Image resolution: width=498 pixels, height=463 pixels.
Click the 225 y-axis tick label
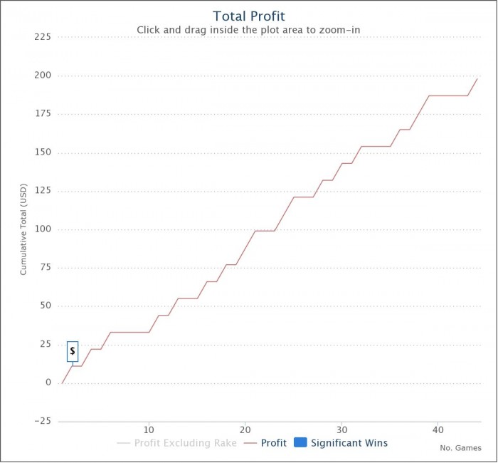tap(43, 37)
